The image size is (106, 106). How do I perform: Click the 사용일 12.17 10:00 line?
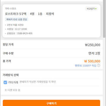17,29
